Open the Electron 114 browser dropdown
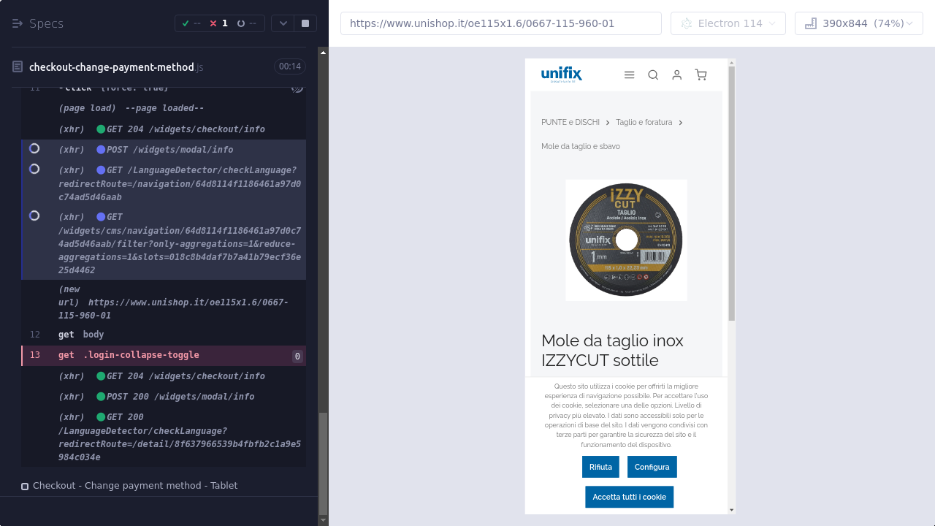 [728, 23]
